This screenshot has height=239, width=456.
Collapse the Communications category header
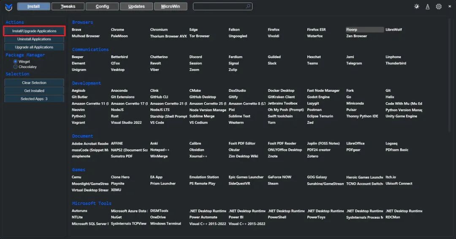click(x=90, y=50)
